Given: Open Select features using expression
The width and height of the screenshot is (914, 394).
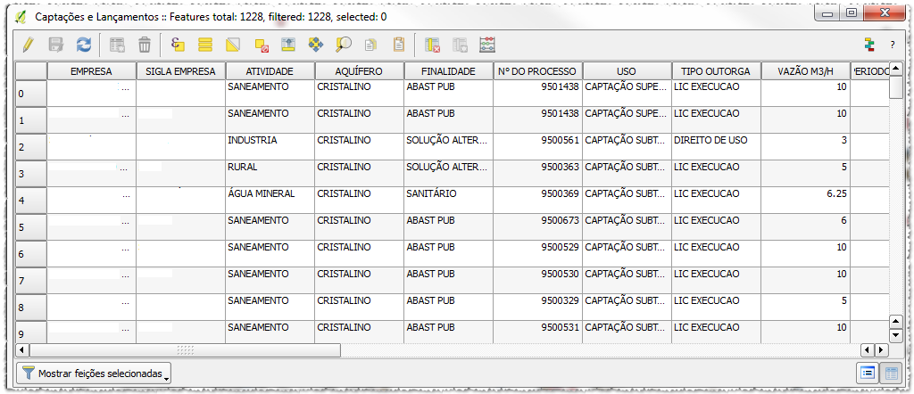Looking at the screenshot, I should [x=178, y=44].
